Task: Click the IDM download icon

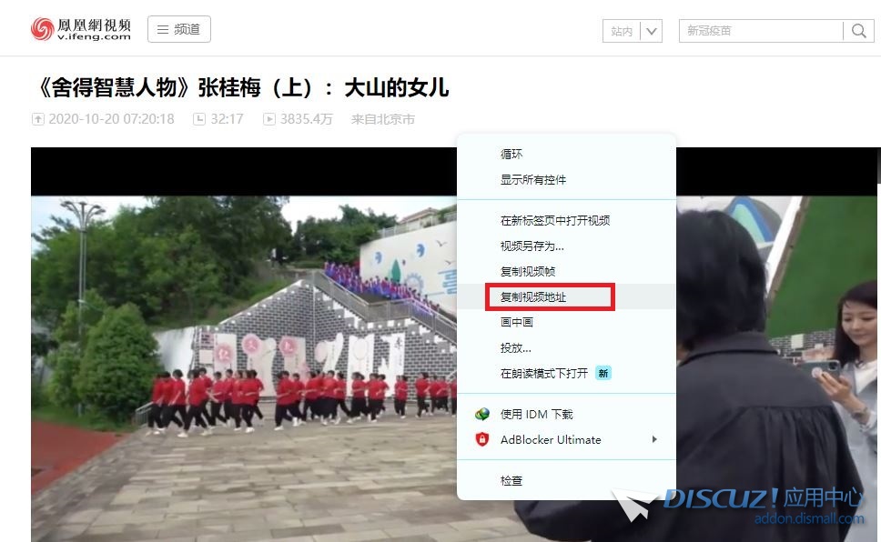Action: pos(482,414)
